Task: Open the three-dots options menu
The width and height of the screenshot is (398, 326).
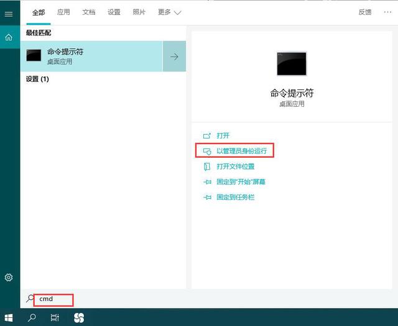Action: (387, 12)
